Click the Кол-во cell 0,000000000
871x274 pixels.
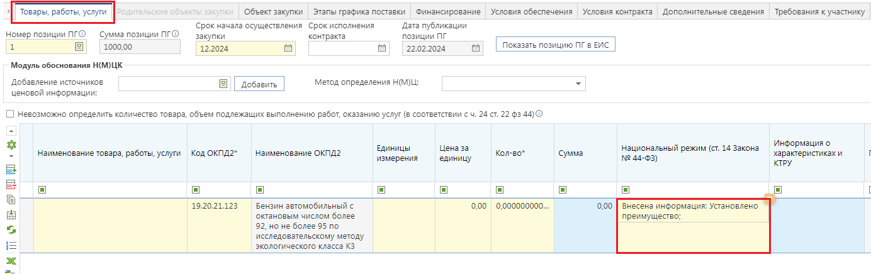tap(522, 226)
